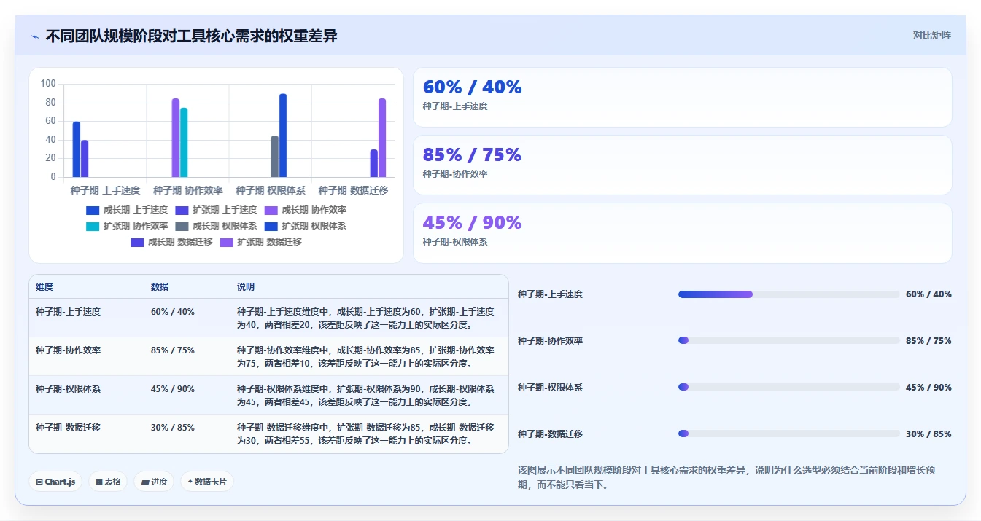This screenshot has height=521, width=981.
Task: Click table description mentioning 两者相差20
Action: coord(366,318)
